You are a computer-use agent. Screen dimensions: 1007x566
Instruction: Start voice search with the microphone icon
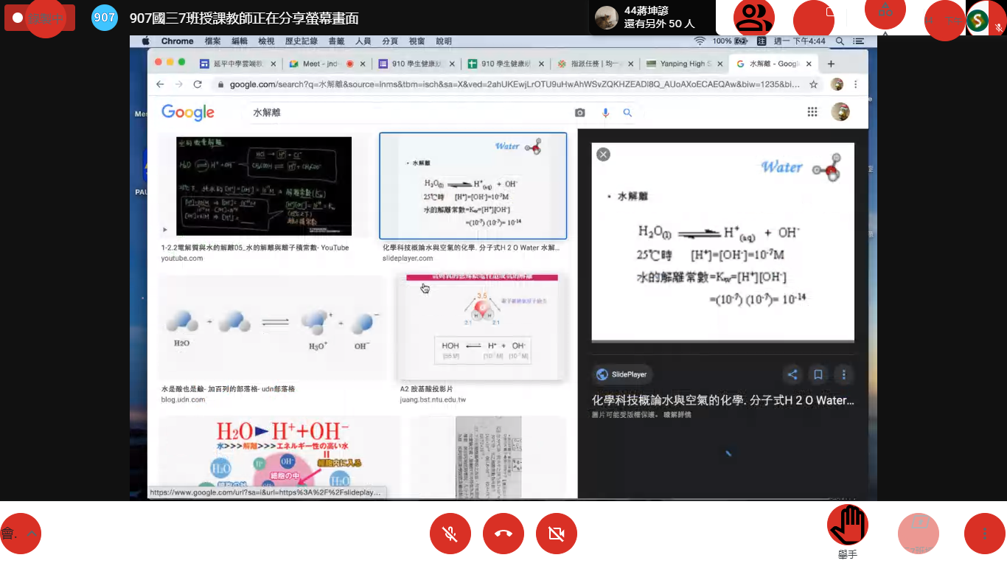[x=605, y=113]
